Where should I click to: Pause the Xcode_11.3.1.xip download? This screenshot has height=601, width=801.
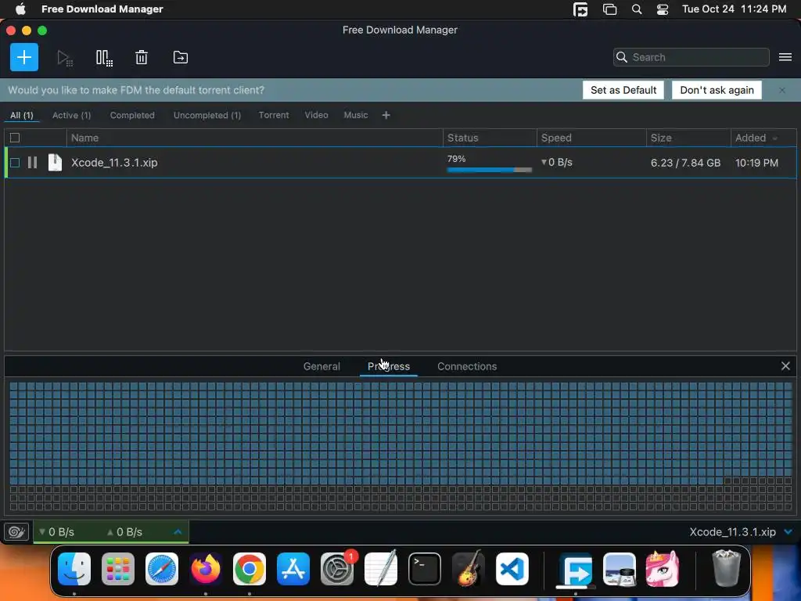(x=32, y=163)
